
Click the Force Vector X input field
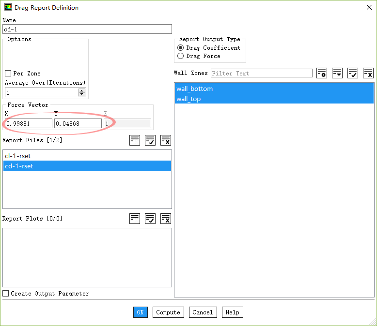click(x=29, y=124)
